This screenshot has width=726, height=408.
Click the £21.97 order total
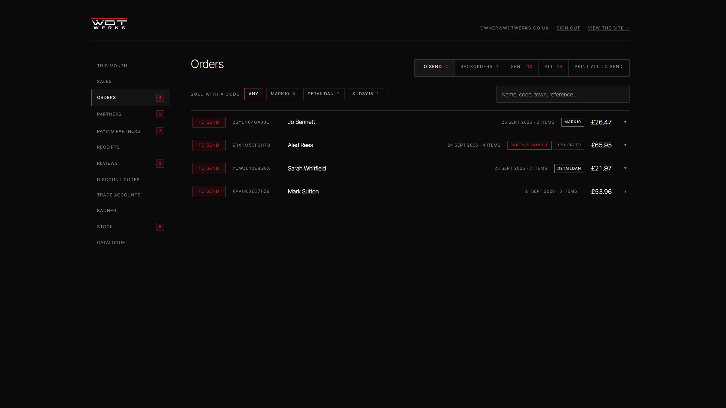pos(601,168)
